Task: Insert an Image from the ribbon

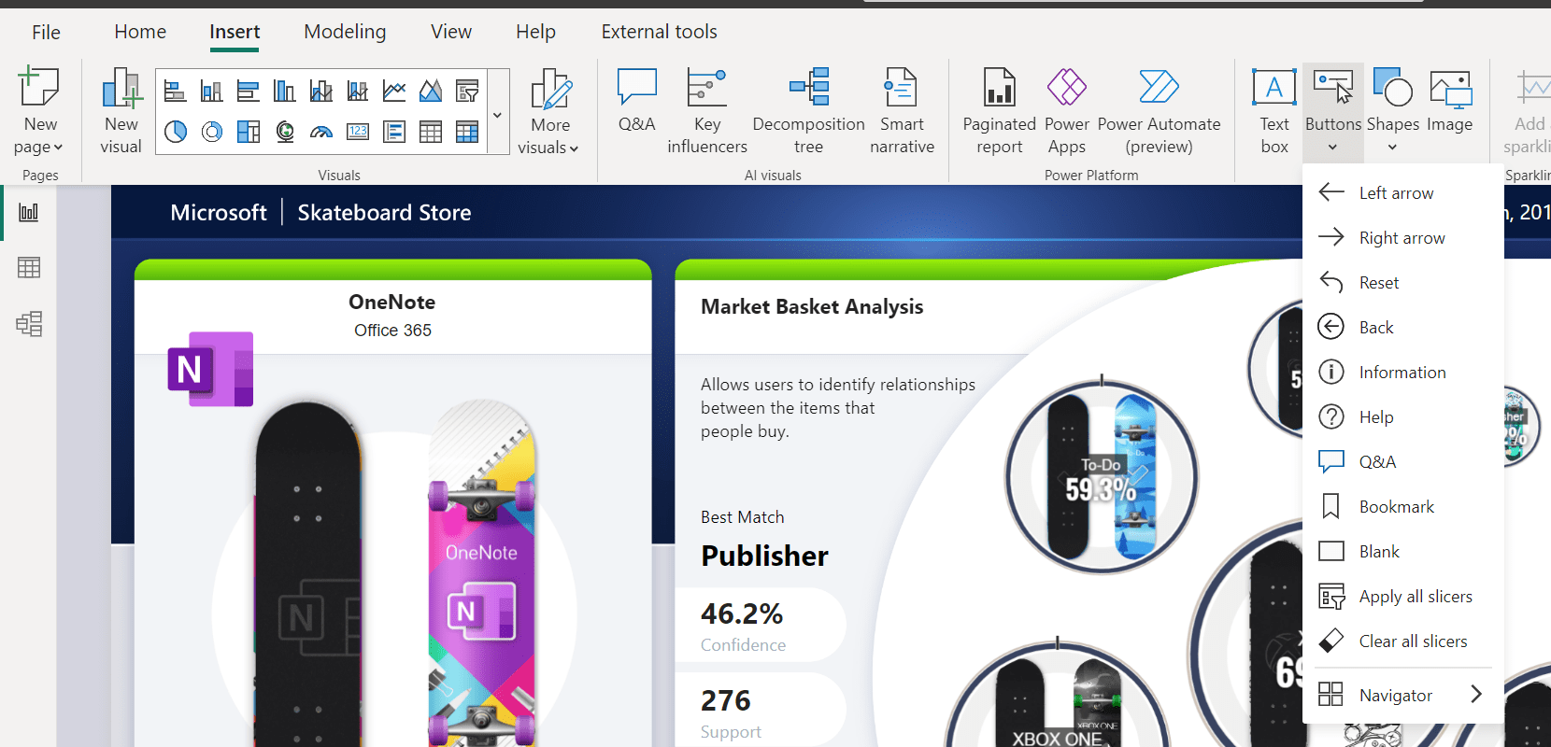Action: coord(1450,100)
